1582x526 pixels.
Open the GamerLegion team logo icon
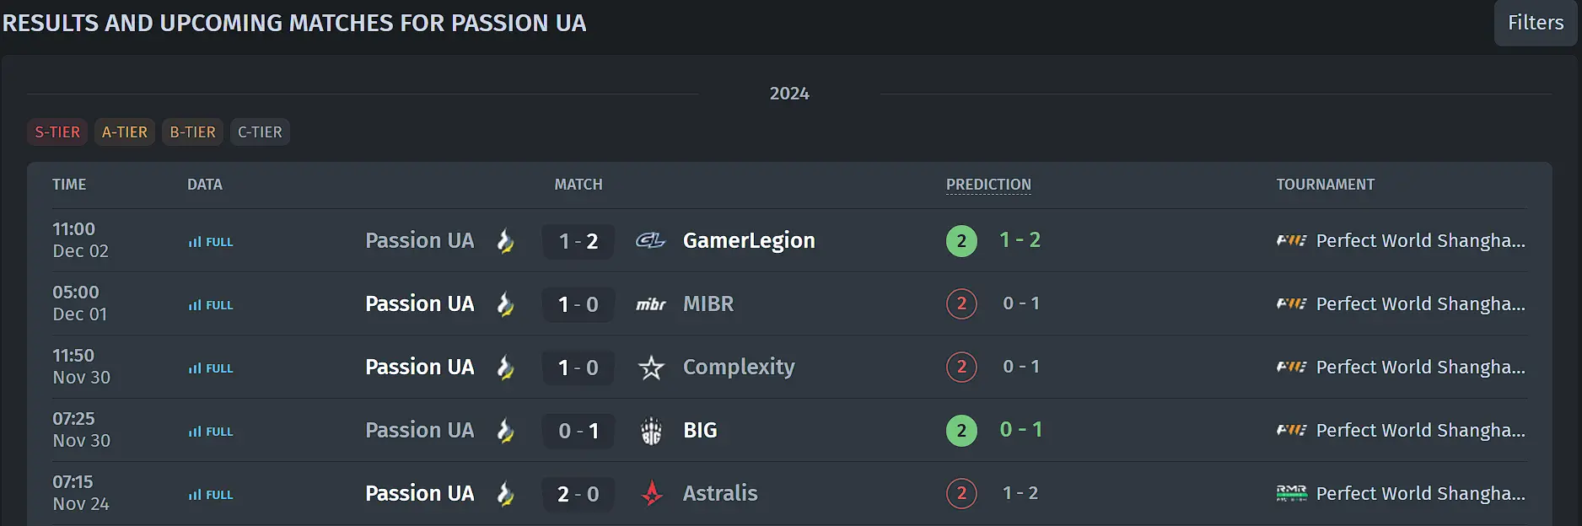650,241
